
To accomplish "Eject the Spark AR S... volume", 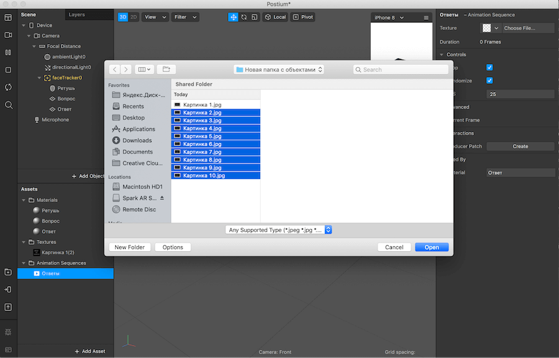I will (162, 198).
